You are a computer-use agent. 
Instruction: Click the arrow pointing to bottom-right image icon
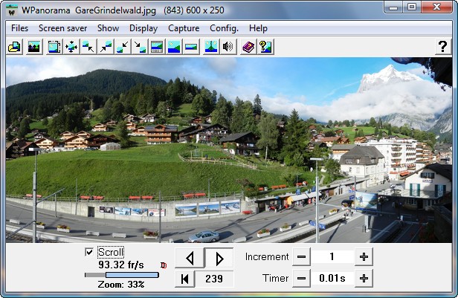[x=140, y=47]
